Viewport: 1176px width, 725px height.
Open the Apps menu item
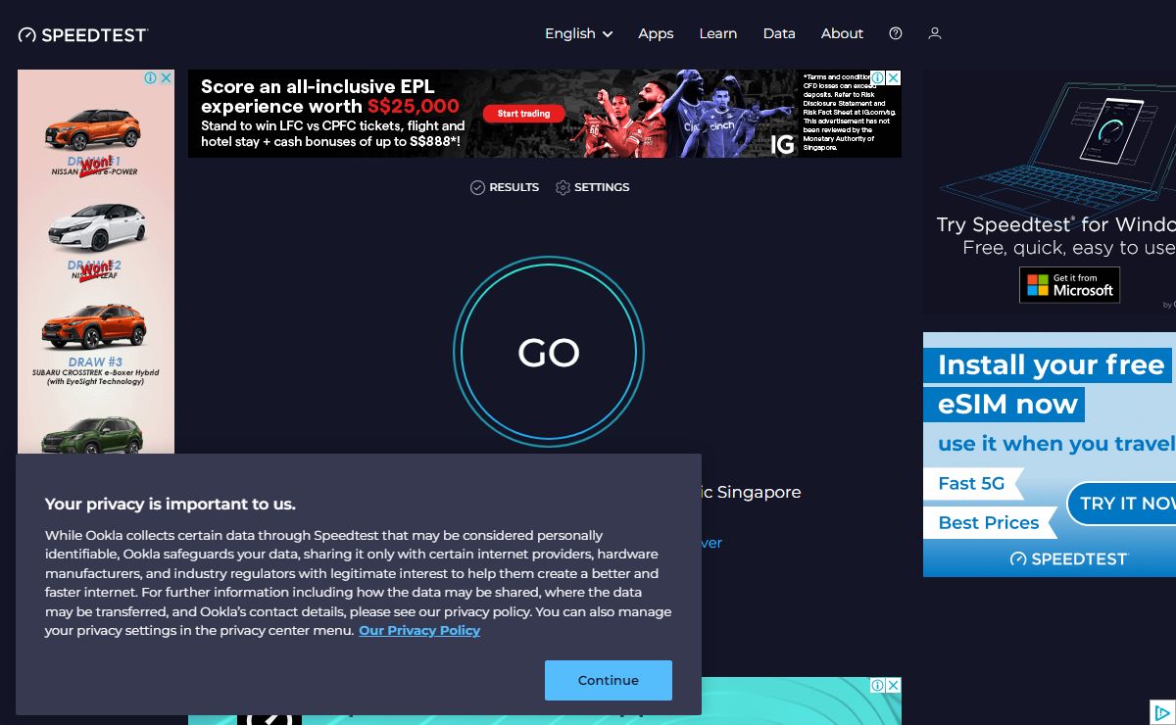tap(656, 33)
